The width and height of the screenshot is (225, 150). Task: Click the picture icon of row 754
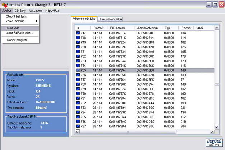click(78, 66)
